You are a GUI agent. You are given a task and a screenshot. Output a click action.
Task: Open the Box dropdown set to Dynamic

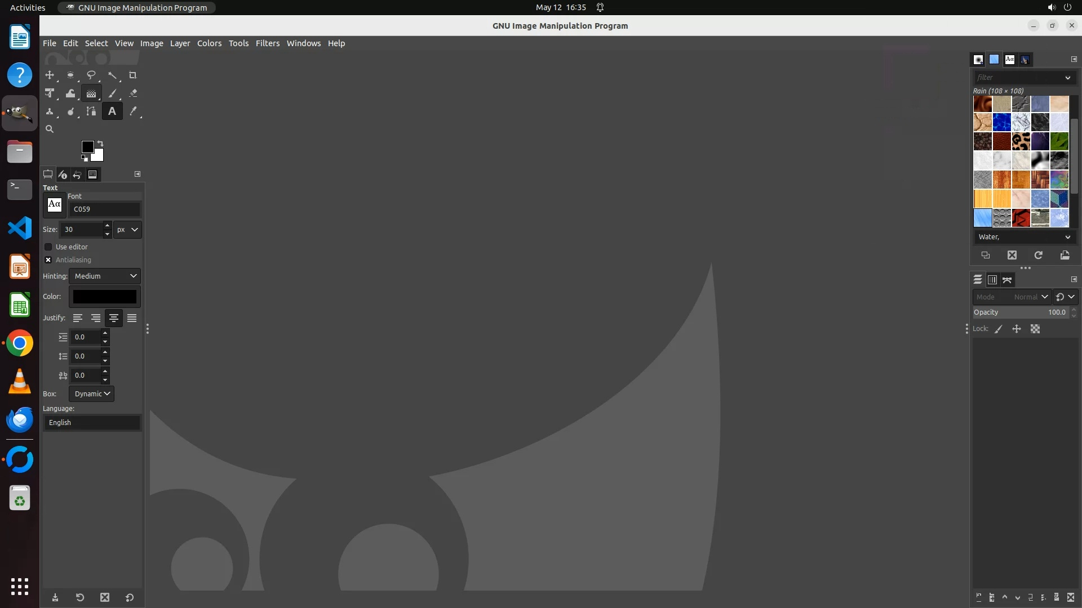pos(91,394)
